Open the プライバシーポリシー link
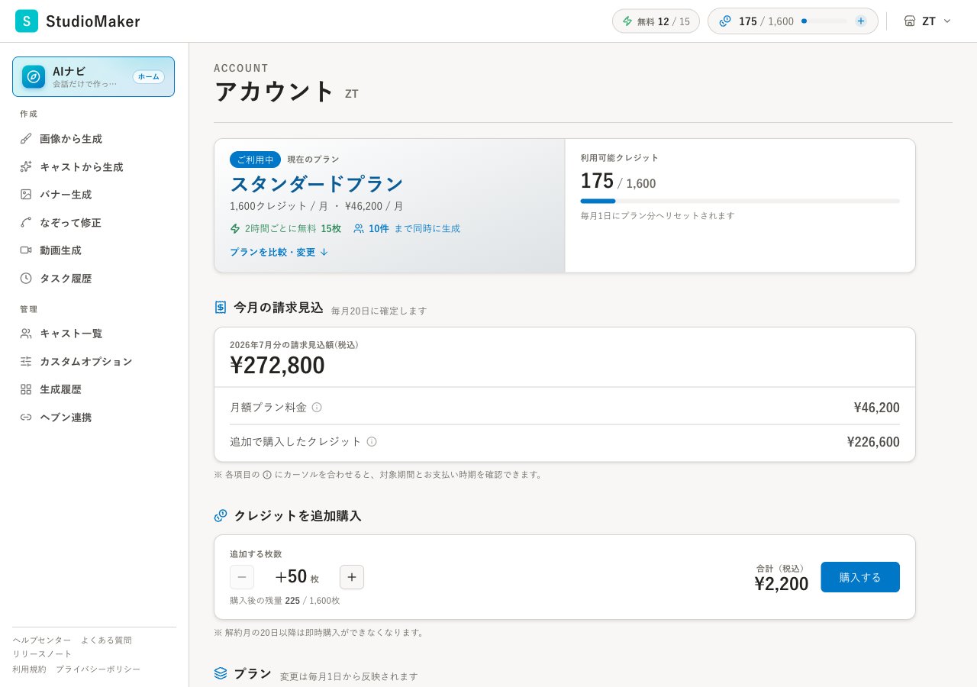Image resolution: width=977 pixels, height=687 pixels. point(98,669)
